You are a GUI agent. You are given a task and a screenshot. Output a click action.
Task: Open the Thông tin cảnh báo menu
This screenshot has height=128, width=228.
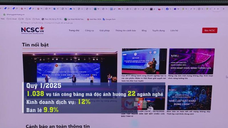126,31
